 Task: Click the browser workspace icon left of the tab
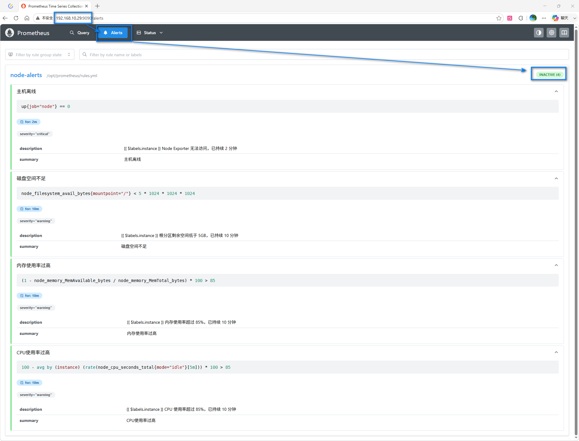coord(11,6)
